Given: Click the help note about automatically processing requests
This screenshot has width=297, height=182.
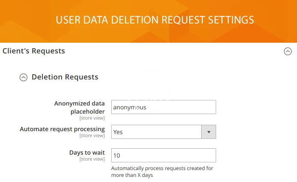Looking at the screenshot, I should (x=162, y=171).
